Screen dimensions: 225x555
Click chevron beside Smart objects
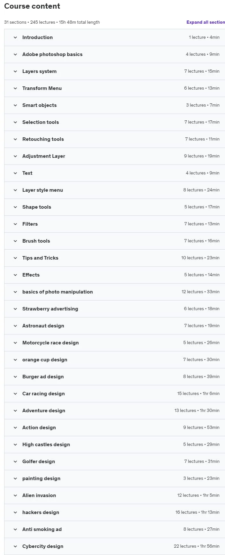coord(15,105)
